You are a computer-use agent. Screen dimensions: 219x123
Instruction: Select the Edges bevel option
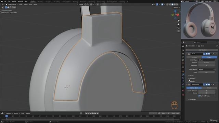(x=209, y=57)
